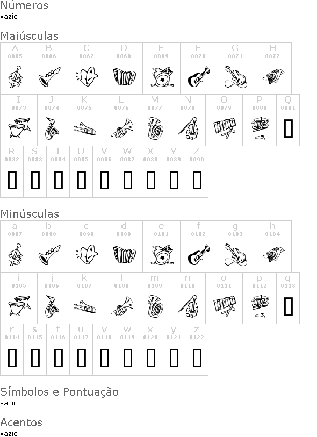Click the trumpet glyph under L 0076

click(x=122, y=128)
